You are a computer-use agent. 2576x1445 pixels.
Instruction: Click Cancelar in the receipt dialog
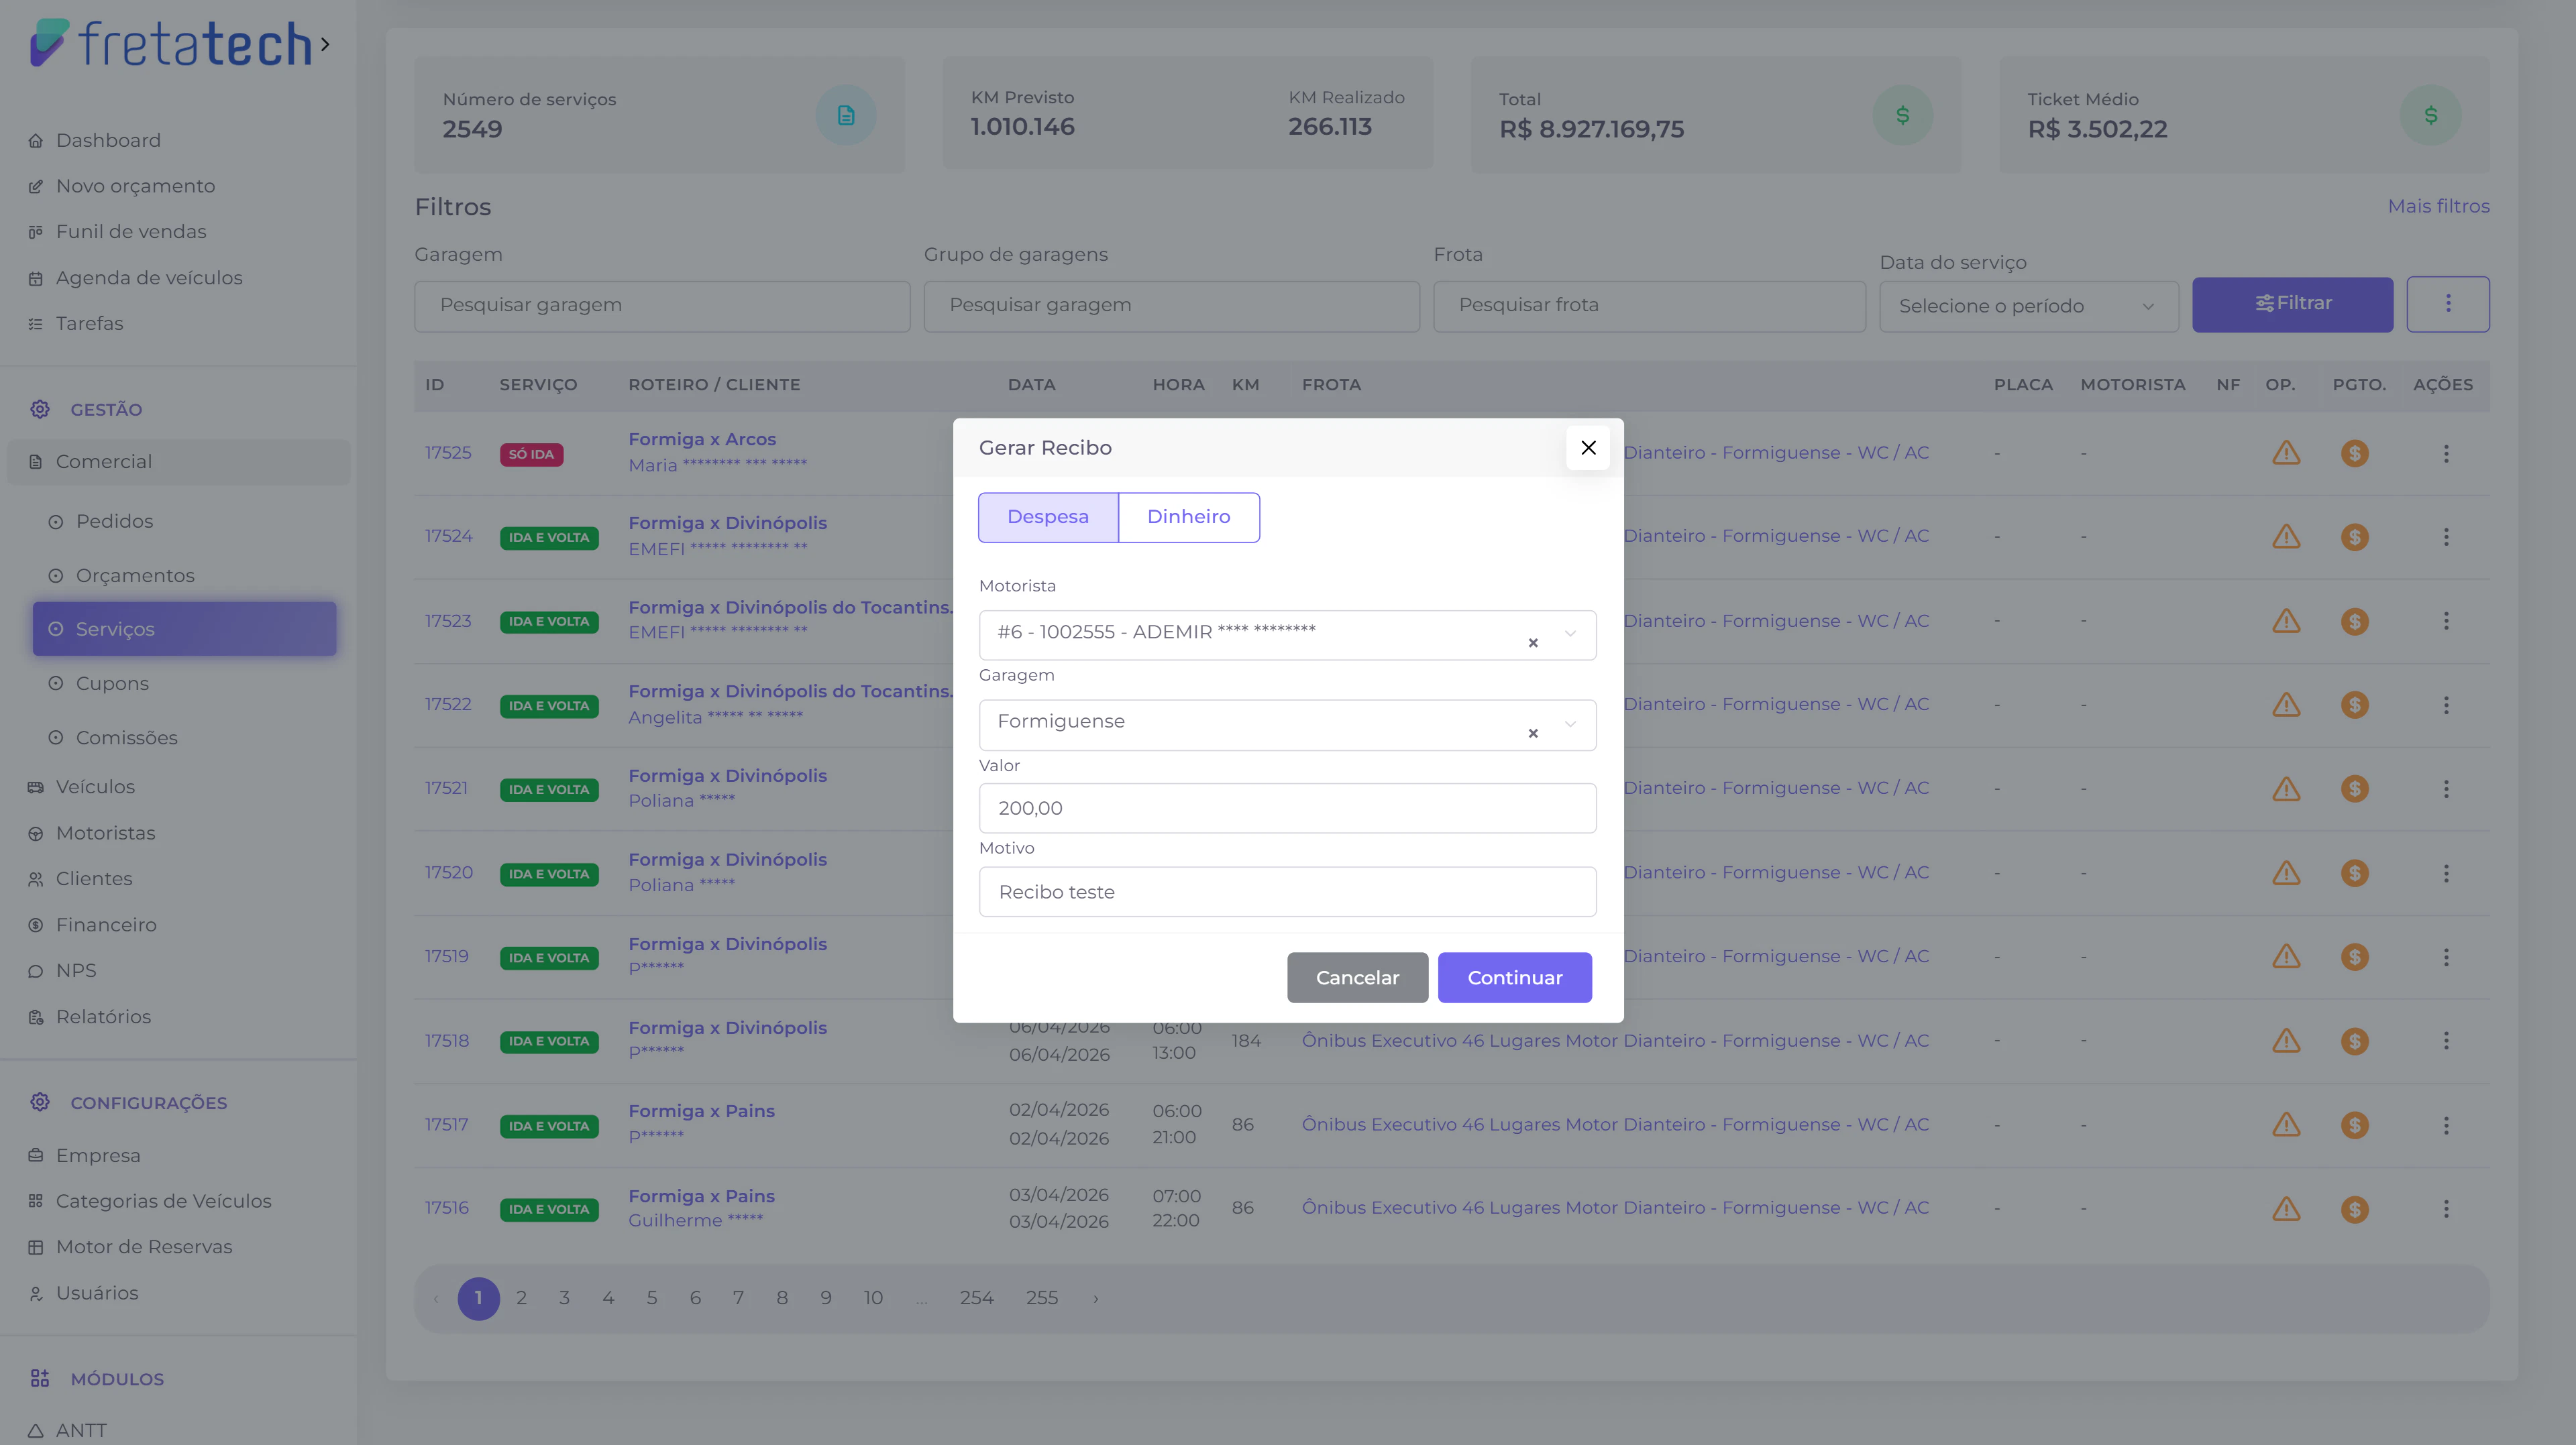1356,978
